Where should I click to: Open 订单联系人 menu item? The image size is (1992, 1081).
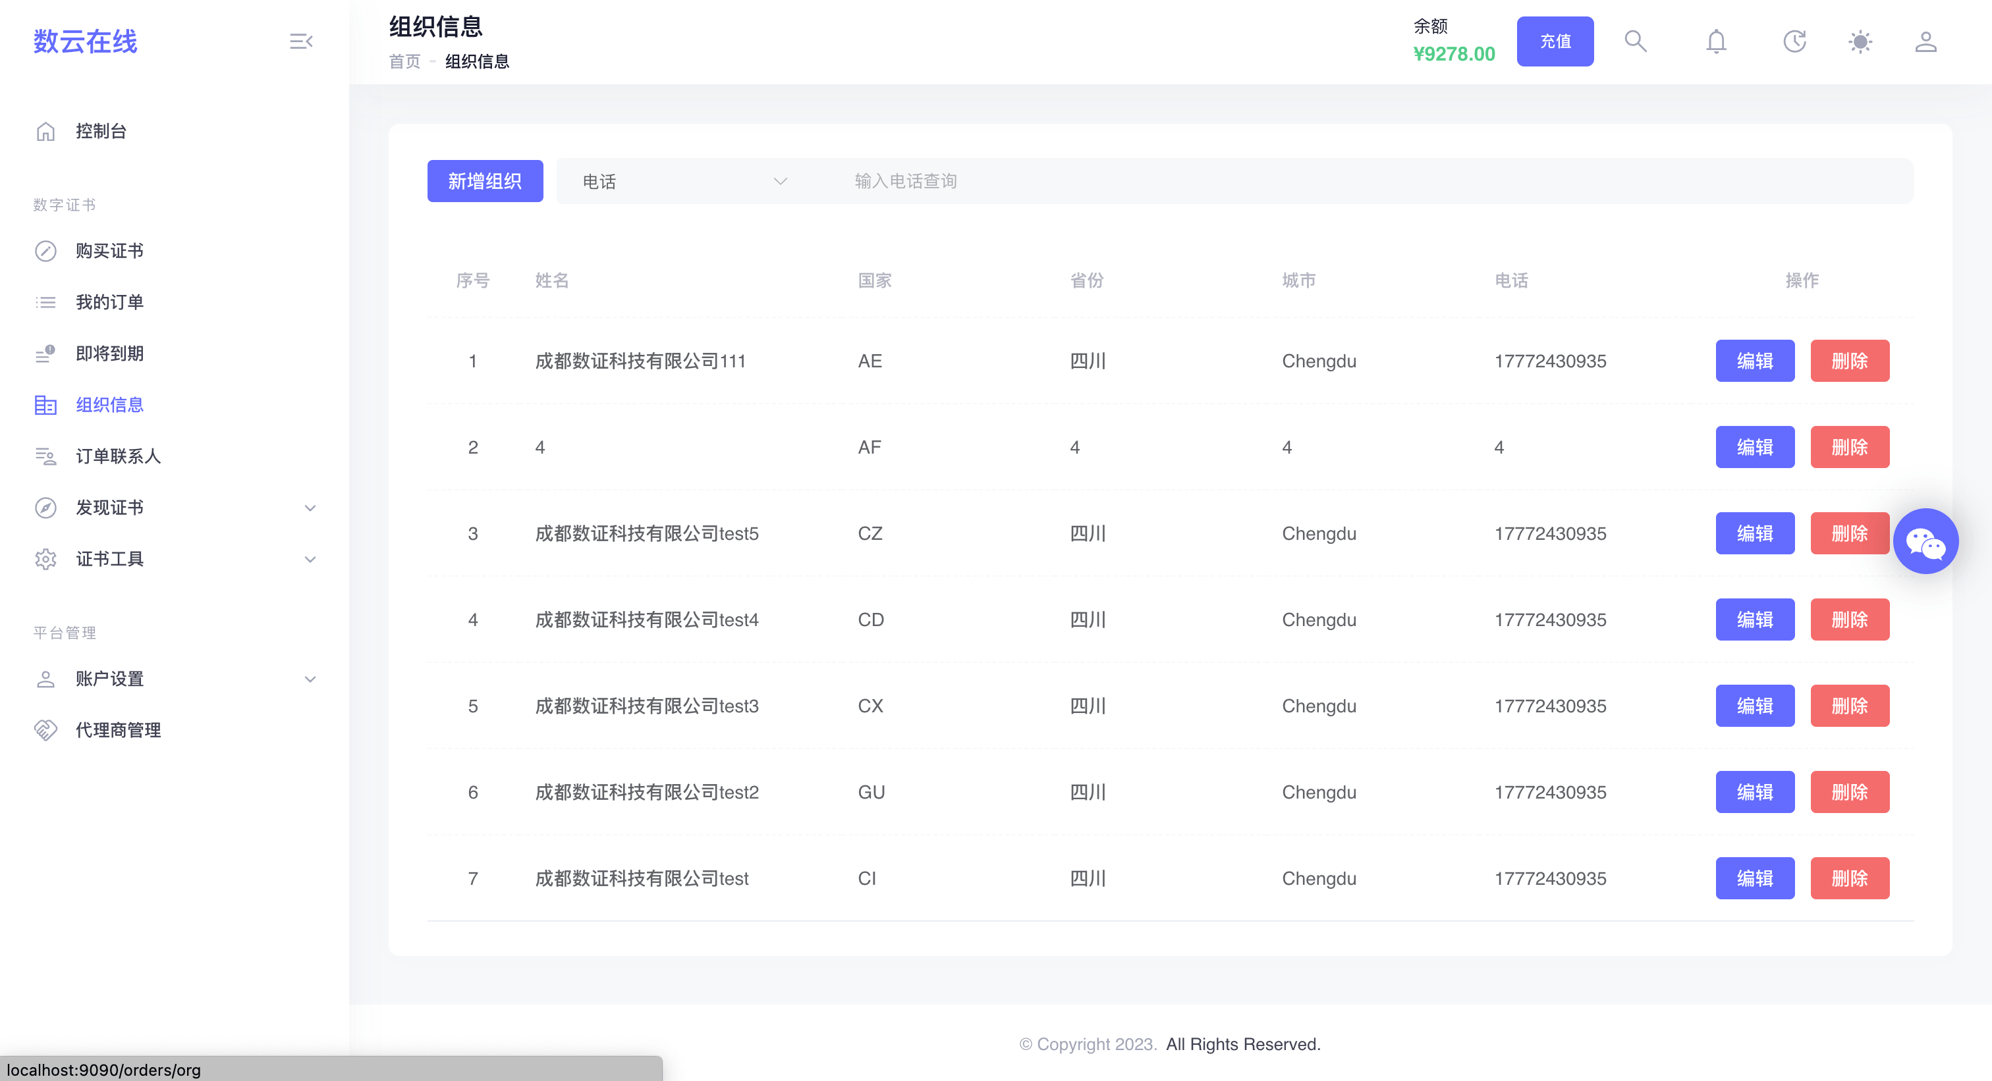point(117,457)
